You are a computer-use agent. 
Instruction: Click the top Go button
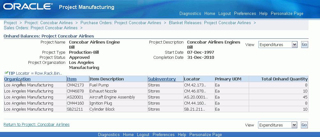click(x=304, y=45)
